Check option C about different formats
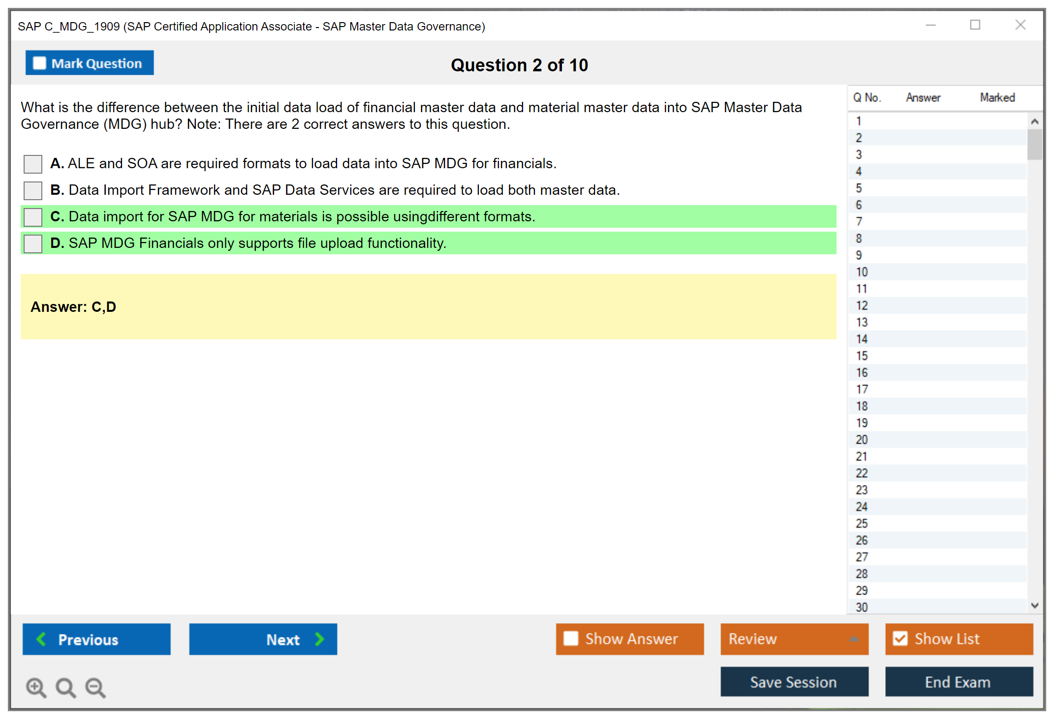The image size is (1058, 723). [x=33, y=217]
